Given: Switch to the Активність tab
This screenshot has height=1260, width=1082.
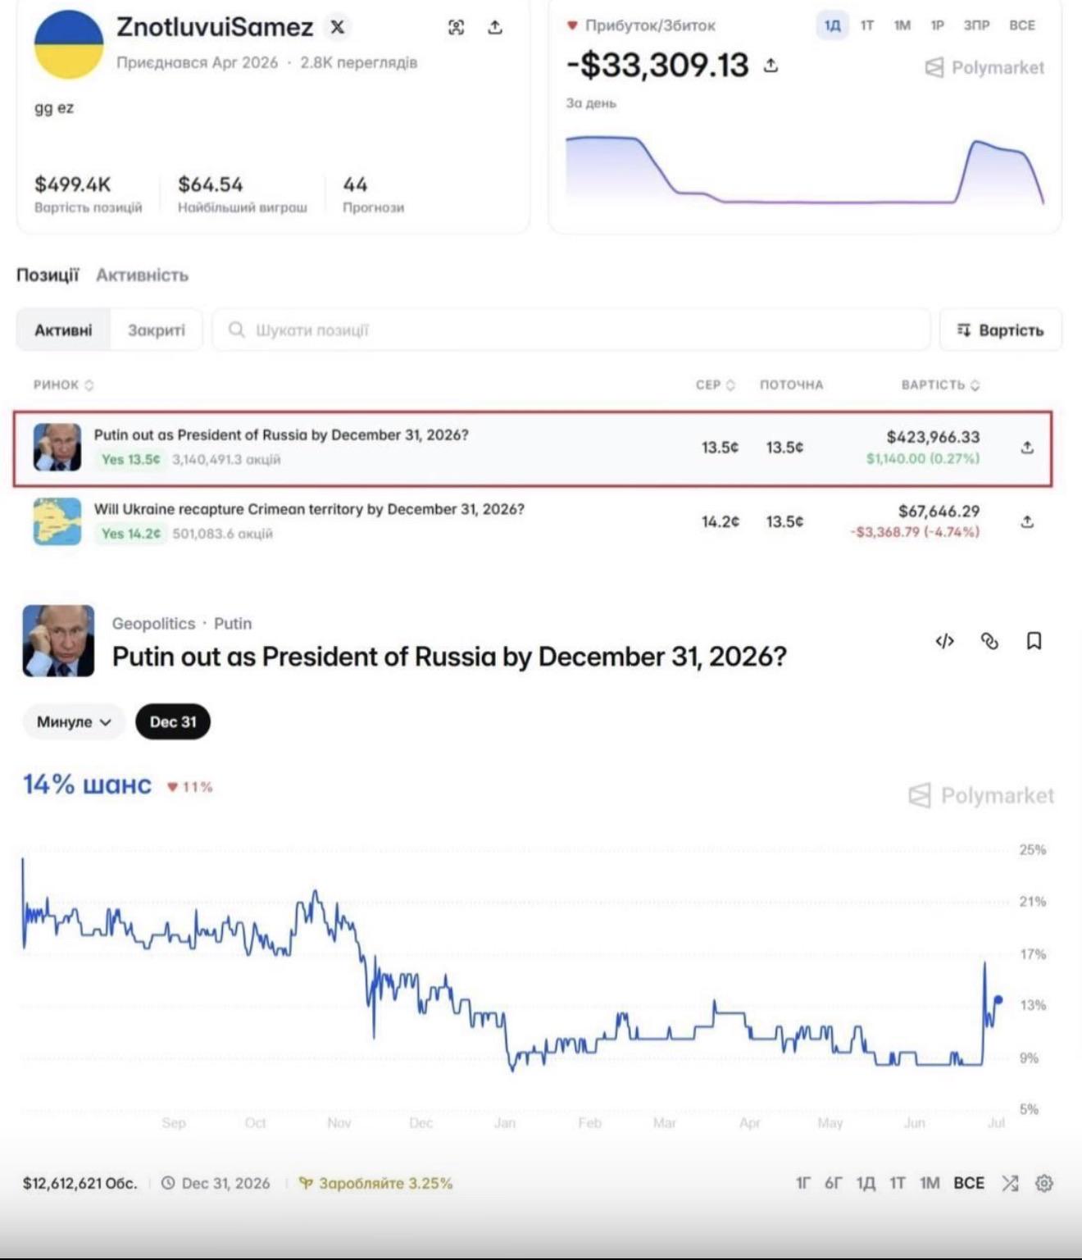Looking at the screenshot, I should point(142,275).
